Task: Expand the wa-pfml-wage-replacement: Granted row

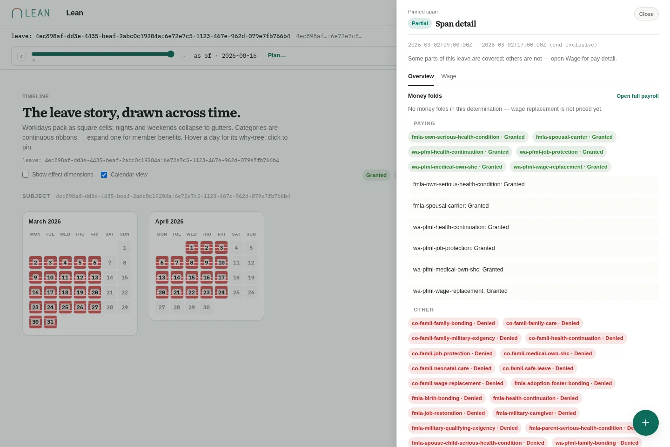Action: point(533,291)
